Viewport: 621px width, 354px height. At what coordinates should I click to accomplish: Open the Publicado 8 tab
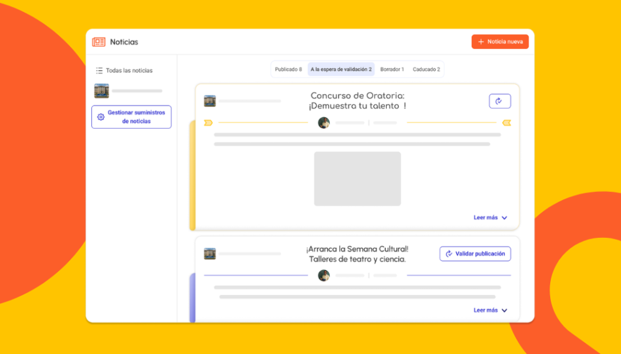[288, 70]
